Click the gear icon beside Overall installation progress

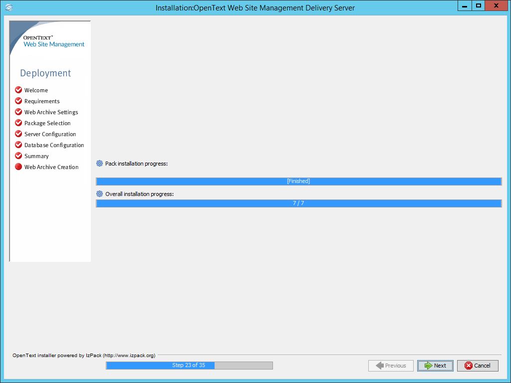[99, 194]
